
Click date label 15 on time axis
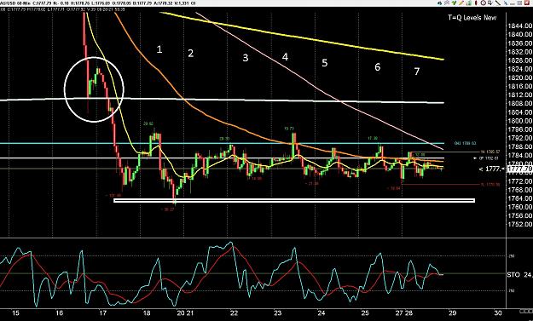pyautogui.click(x=15, y=312)
